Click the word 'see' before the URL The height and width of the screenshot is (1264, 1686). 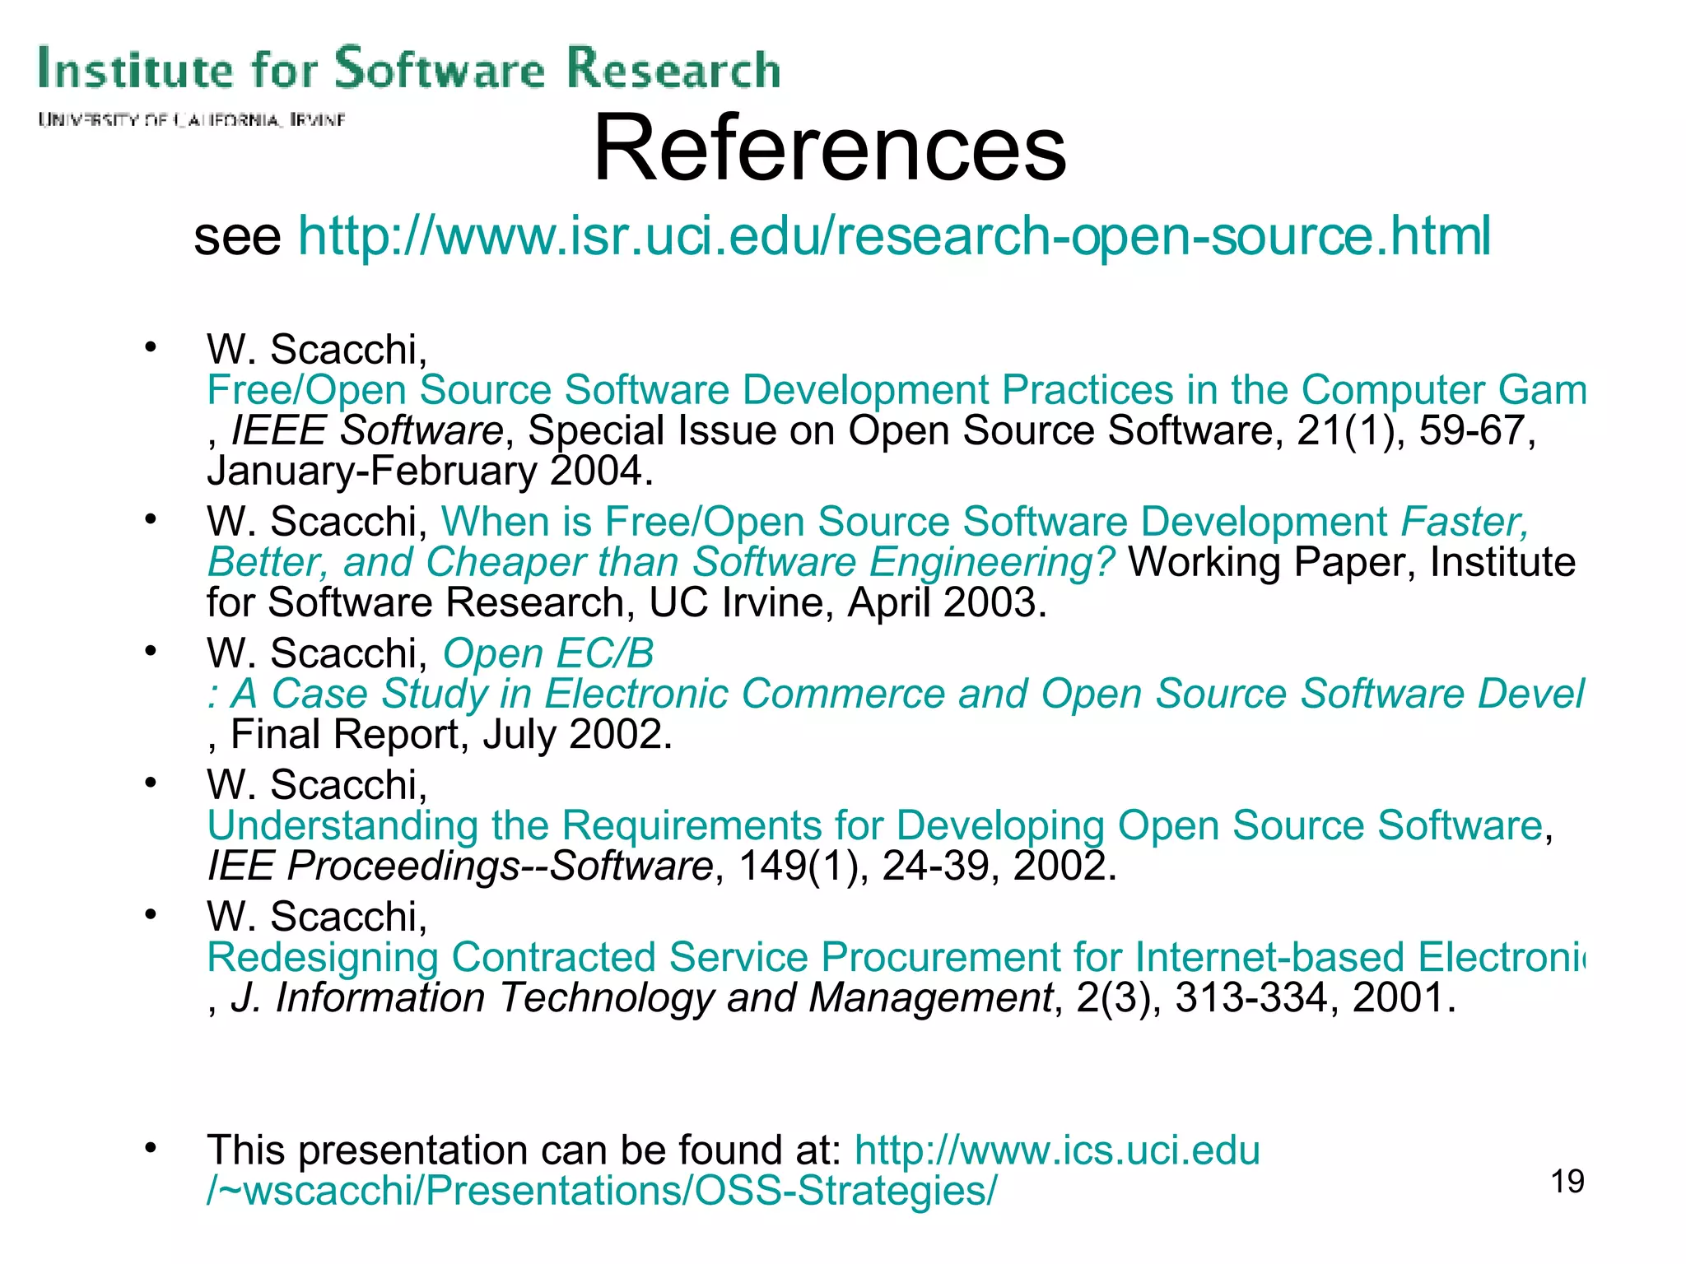(237, 237)
